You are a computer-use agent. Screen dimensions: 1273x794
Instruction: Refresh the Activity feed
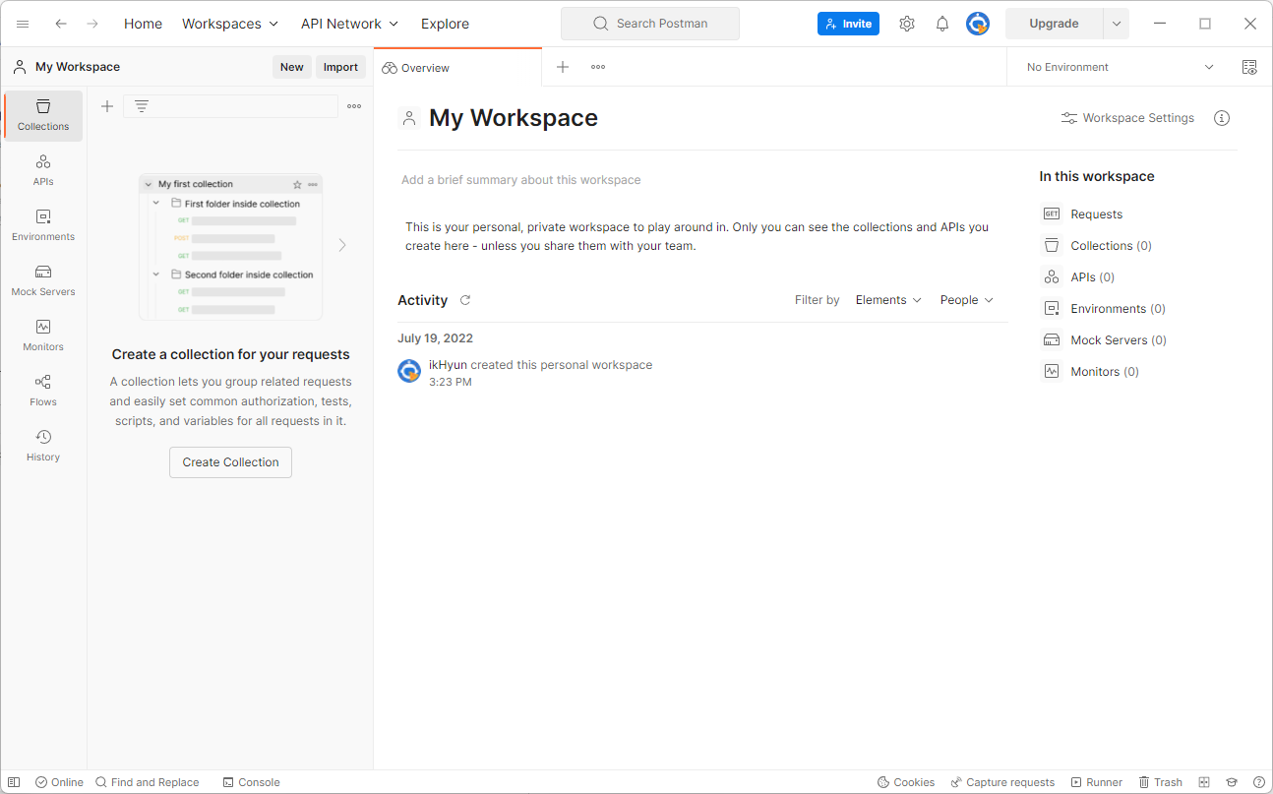click(x=465, y=300)
